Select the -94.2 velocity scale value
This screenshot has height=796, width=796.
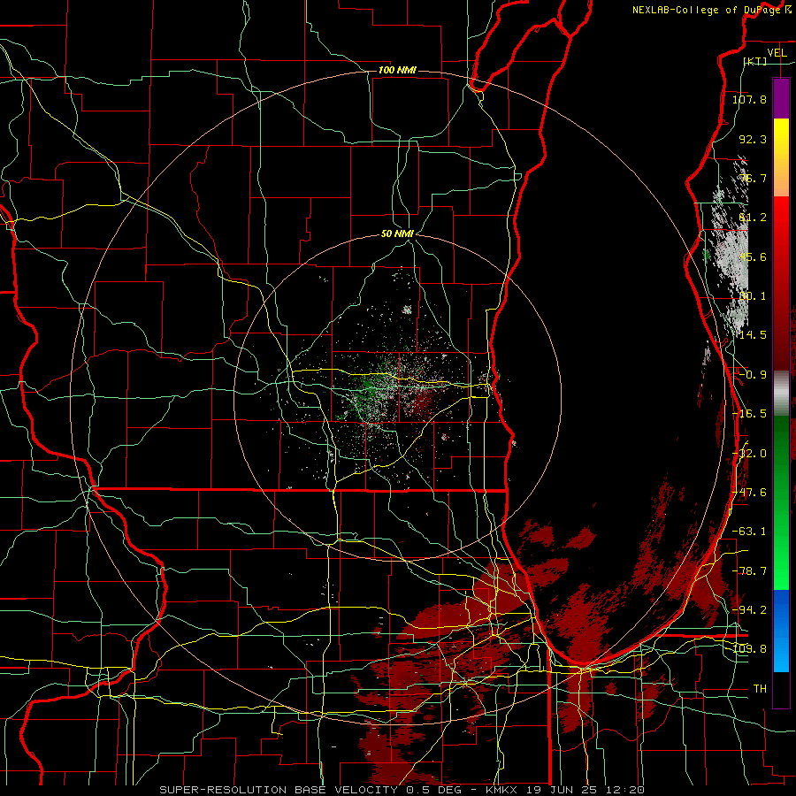point(749,610)
